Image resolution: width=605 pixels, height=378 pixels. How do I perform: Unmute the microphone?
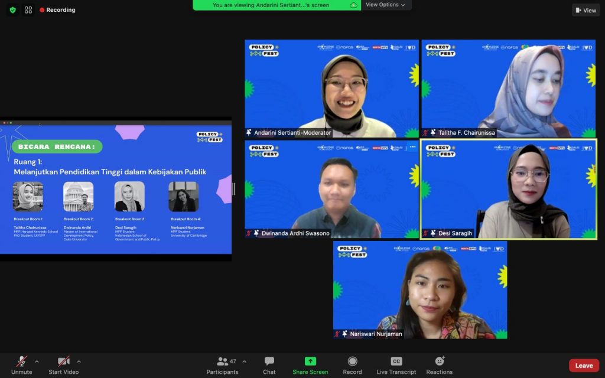22,361
